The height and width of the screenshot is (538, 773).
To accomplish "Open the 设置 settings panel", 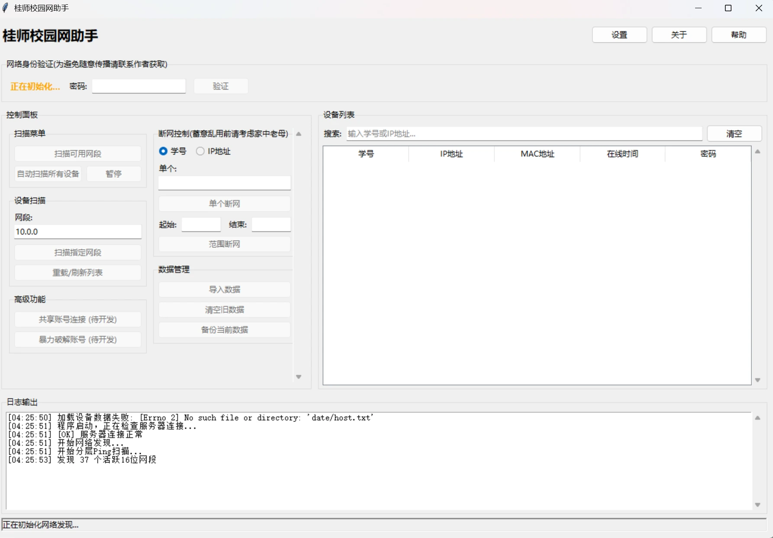I will tap(619, 35).
